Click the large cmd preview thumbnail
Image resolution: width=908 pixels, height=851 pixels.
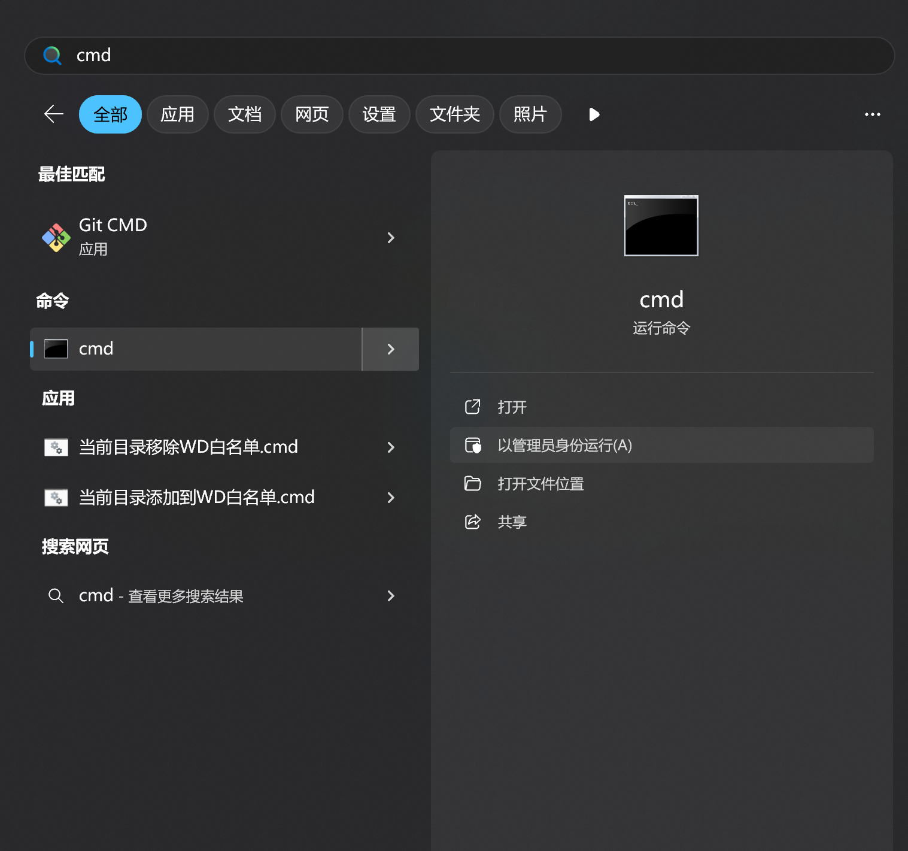pyautogui.click(x=661, y=226)
